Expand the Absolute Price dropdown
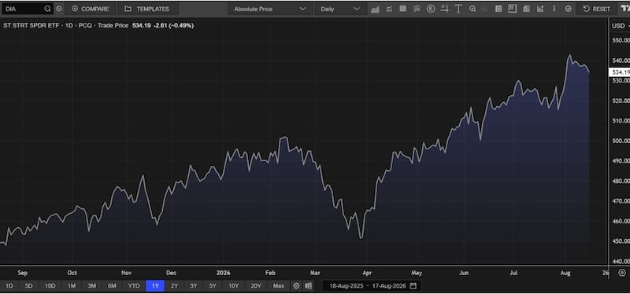Screen dimensions: 630x294 [x=270, y=9]
